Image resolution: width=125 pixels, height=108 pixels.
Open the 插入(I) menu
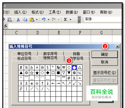(20, 12)
